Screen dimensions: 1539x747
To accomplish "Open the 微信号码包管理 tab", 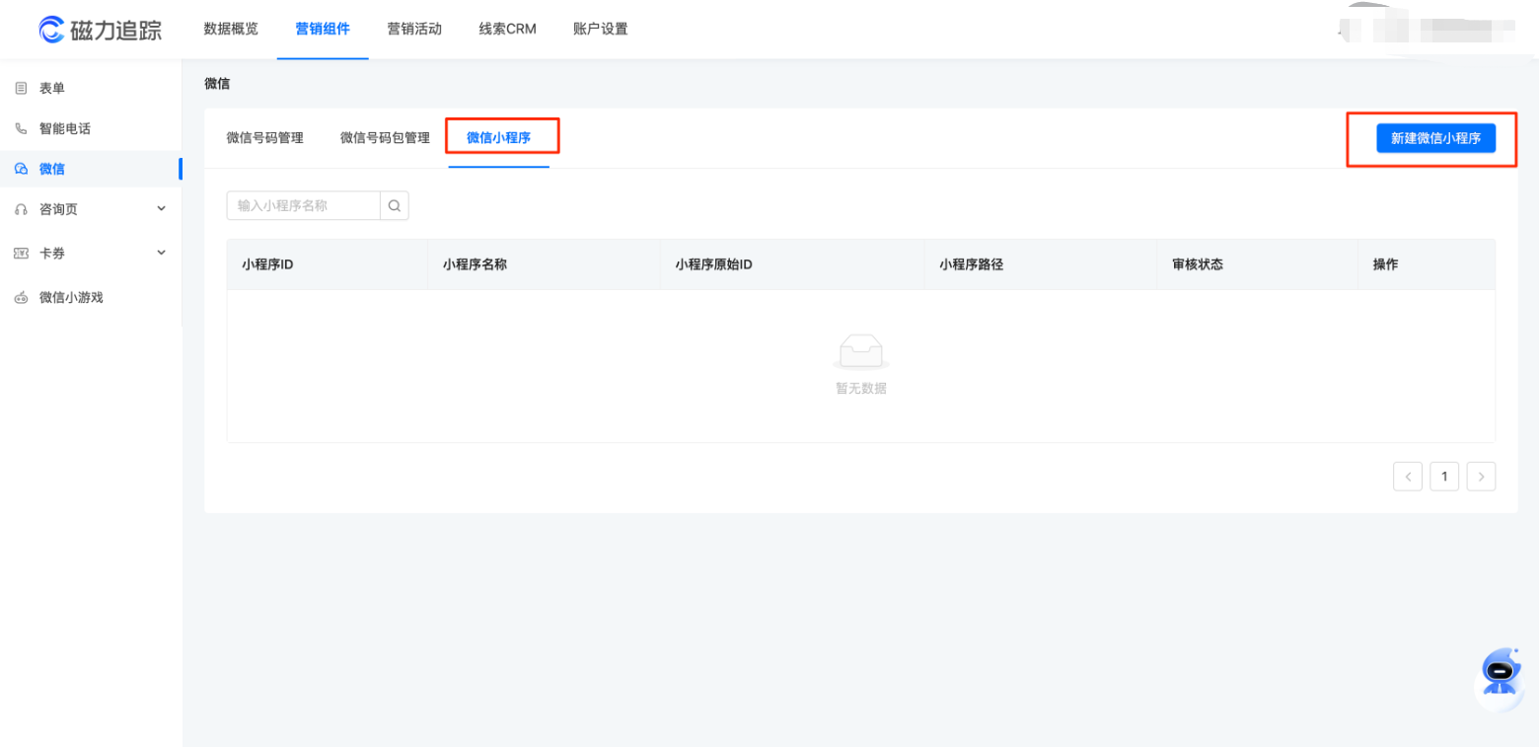I will 385,137.
